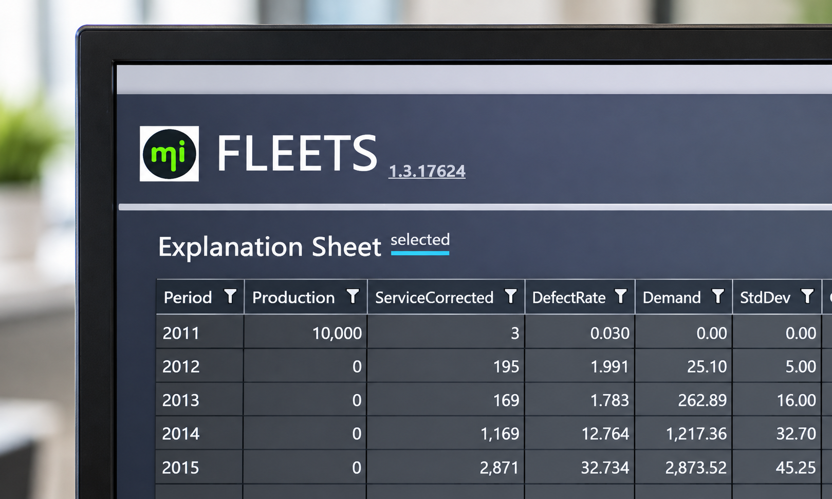
Task: Click DefectRate value 12.764
Action: 605,434
